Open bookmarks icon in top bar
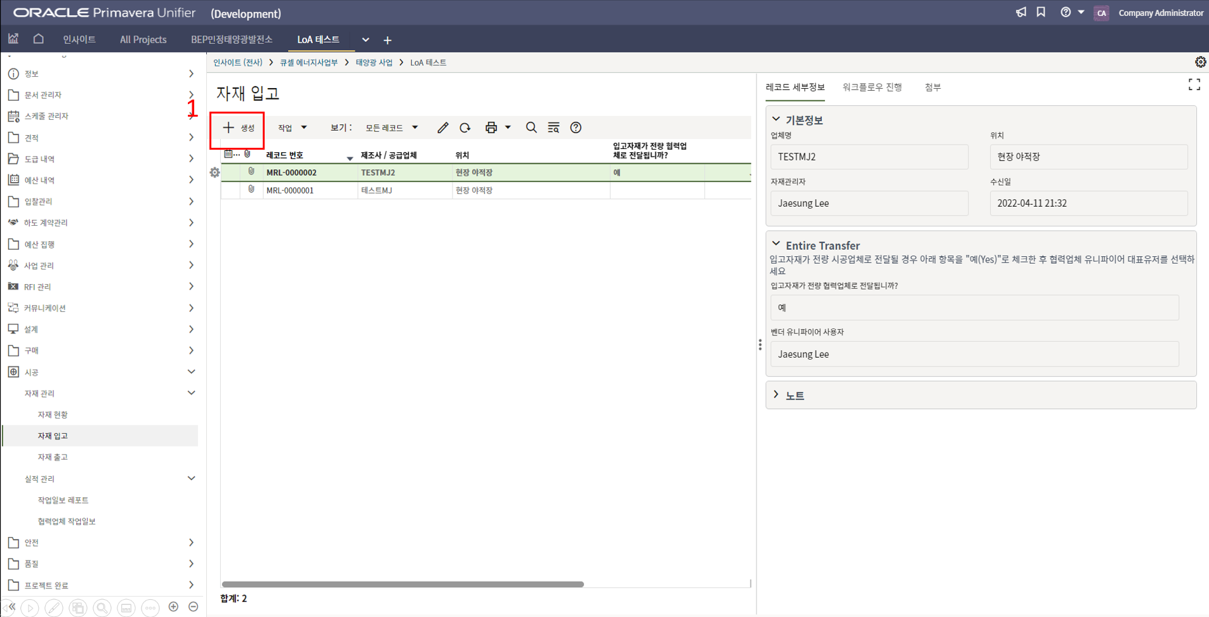1209x617 pixels. (1041, 13)
